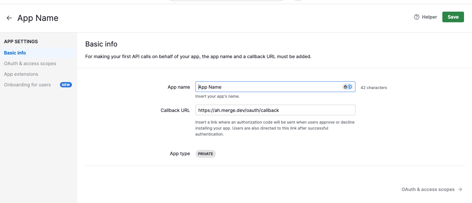Viewport: 472px width, 203px height.
Task: Go to next step OAuth & access scopes link
Action: click(432, 189)
